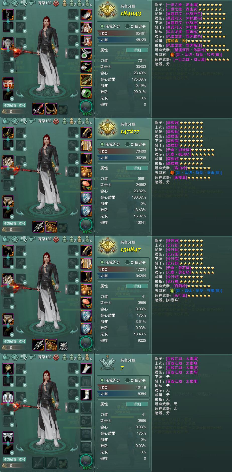Switch to preset 4 in the score-7 panel
232x472 pixels.
(x=88, y=357)
